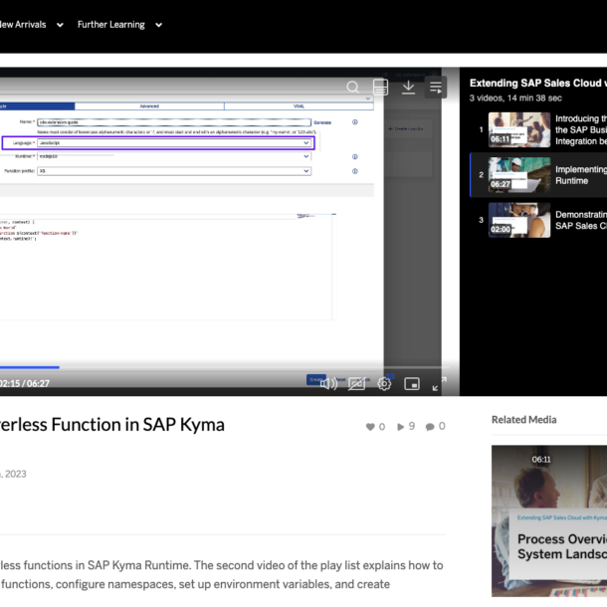This screenshot has height=607, width=607.
Task: Click the play count triangle icon
Action: click(x=401, y=427)
